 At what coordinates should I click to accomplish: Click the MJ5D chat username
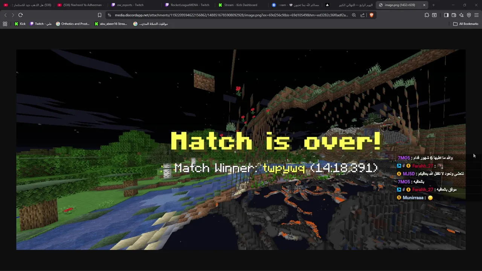tap(409, 174)
